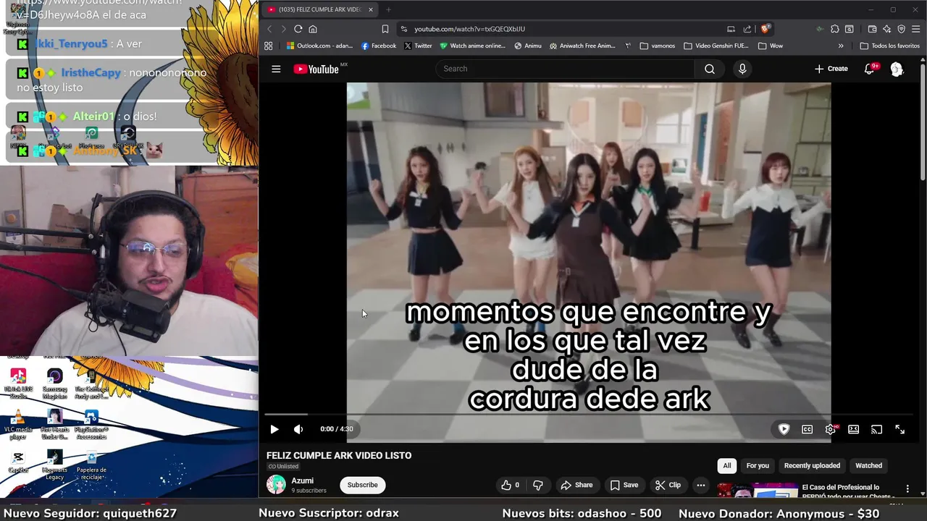Open VLC media player desktop shortcut
Image resolution: width=927 pixels, height=521 pixels.
18,425
